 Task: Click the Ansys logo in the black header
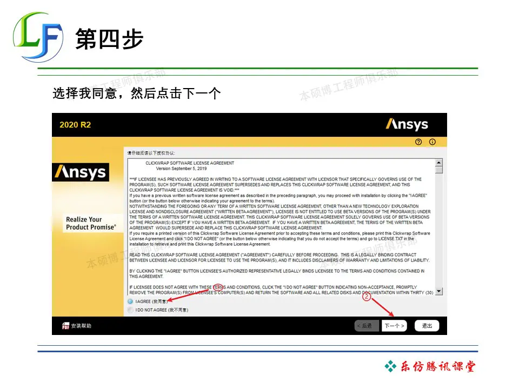tap(407, 125)
